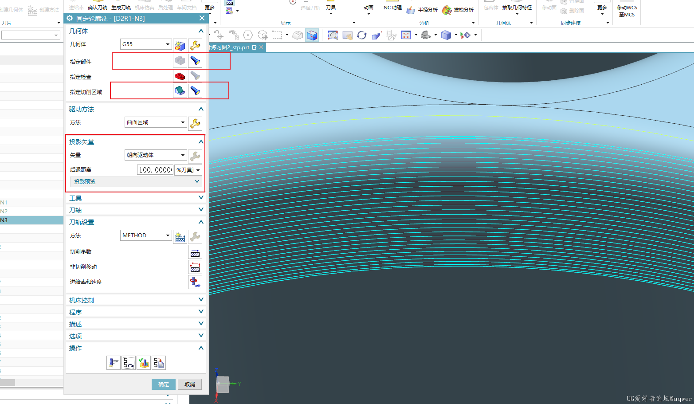Click the zoom magnifier view icon
This screenshot has height=404, width=694.
(x=333, y=35)
